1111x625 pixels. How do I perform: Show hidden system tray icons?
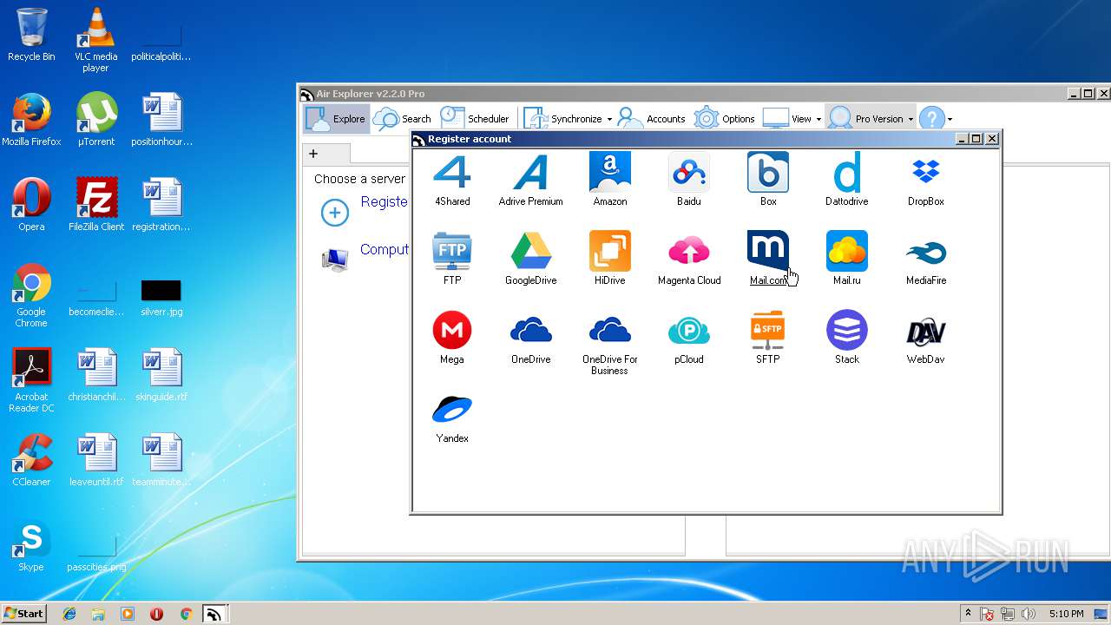pos(969,614)
